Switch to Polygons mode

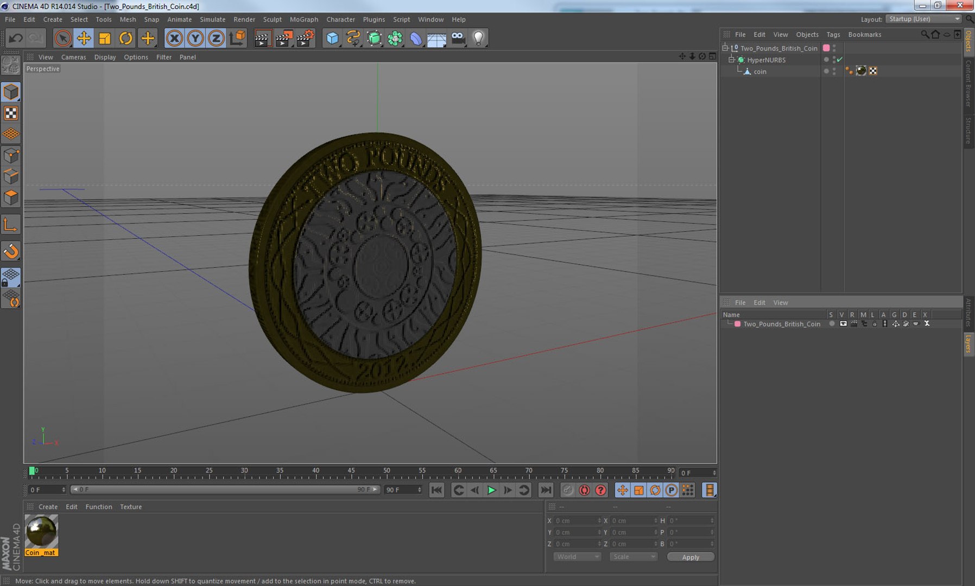coord(11,198)
